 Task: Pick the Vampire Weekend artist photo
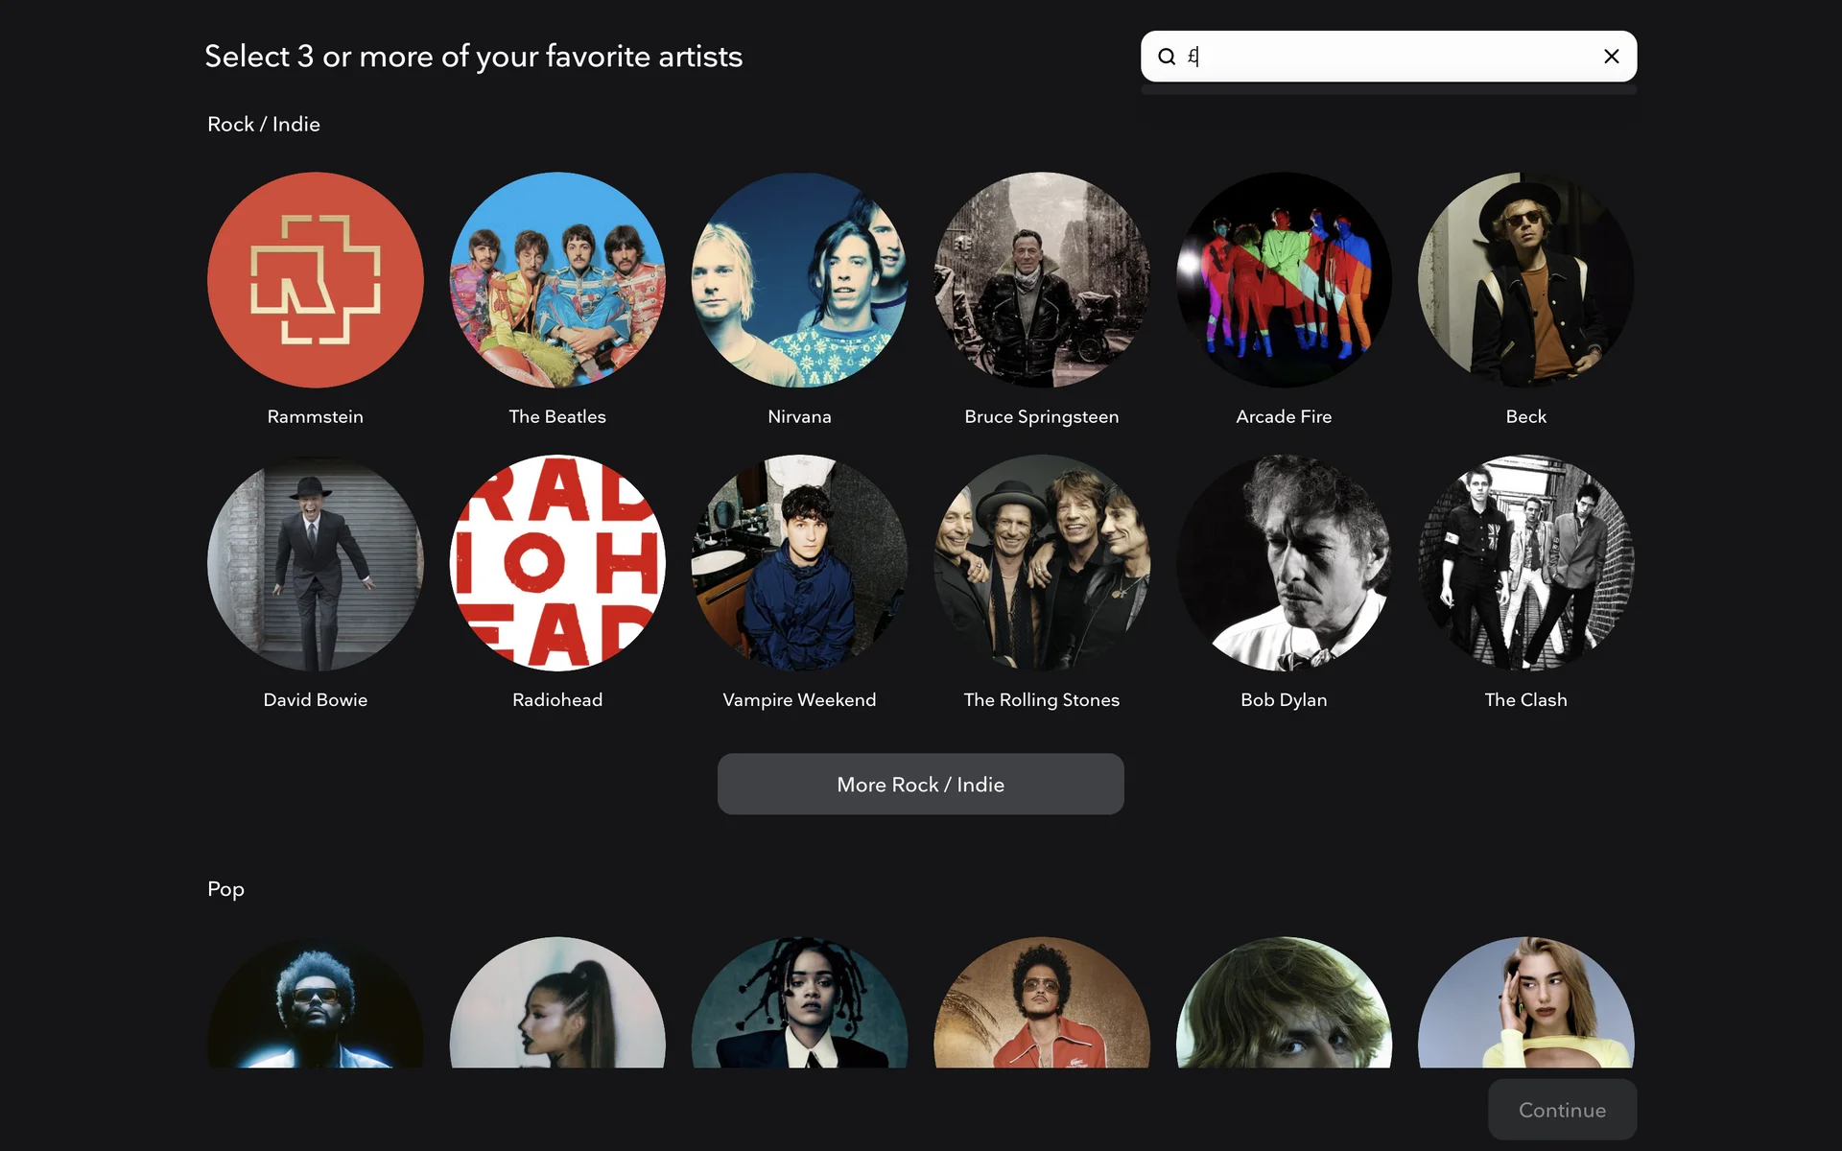(799, 563)
